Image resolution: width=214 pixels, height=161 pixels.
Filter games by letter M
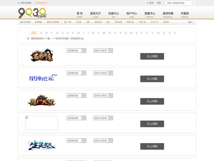tap(104, 33)
